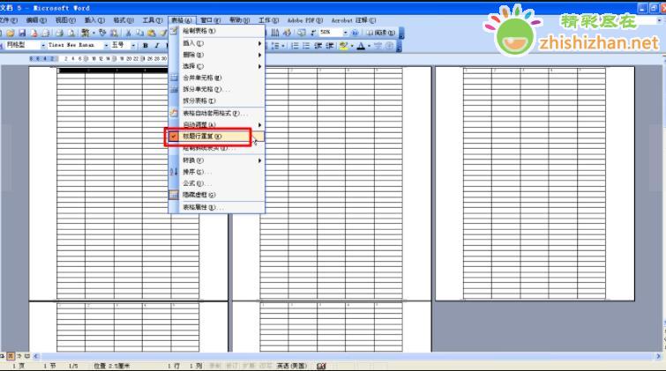This screenshot has height=371, width=666.
Task: Apply the yellow highlight color
Action: 343,46
